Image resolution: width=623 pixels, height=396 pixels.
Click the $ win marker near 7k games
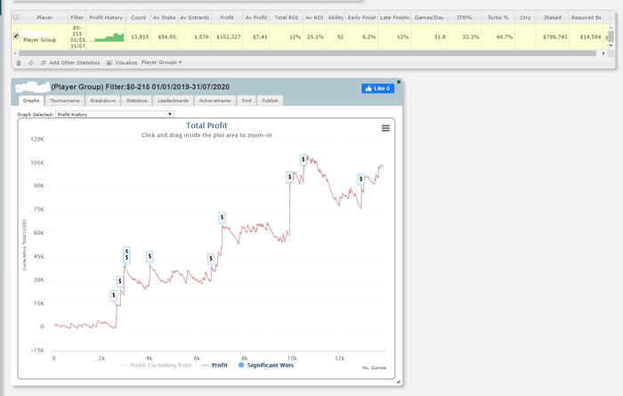click(222, 218)
